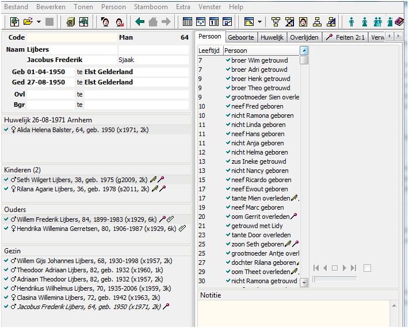The width and height of the screenshot is (409, 328).
Task: Click the first family tree chart icon
Action: tap(275, 22)
